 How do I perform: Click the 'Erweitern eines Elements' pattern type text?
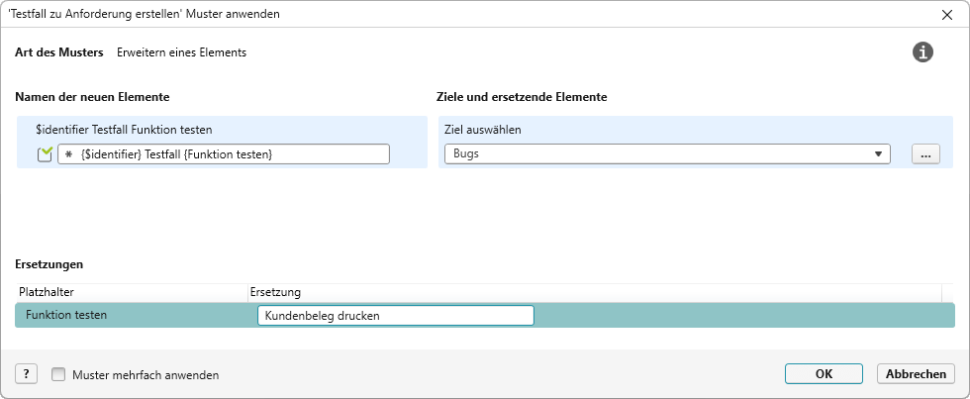click(181, 52)
